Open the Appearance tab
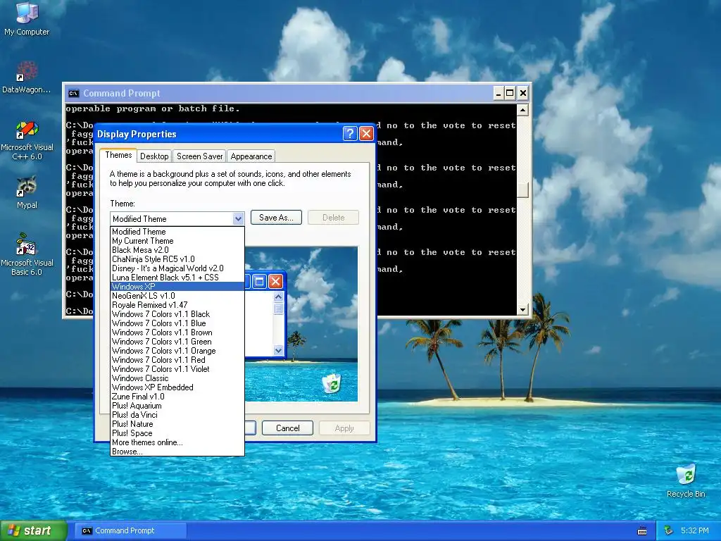 click(251, 156)
